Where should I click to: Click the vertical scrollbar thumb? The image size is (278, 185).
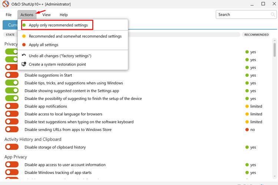pos(275,48)
